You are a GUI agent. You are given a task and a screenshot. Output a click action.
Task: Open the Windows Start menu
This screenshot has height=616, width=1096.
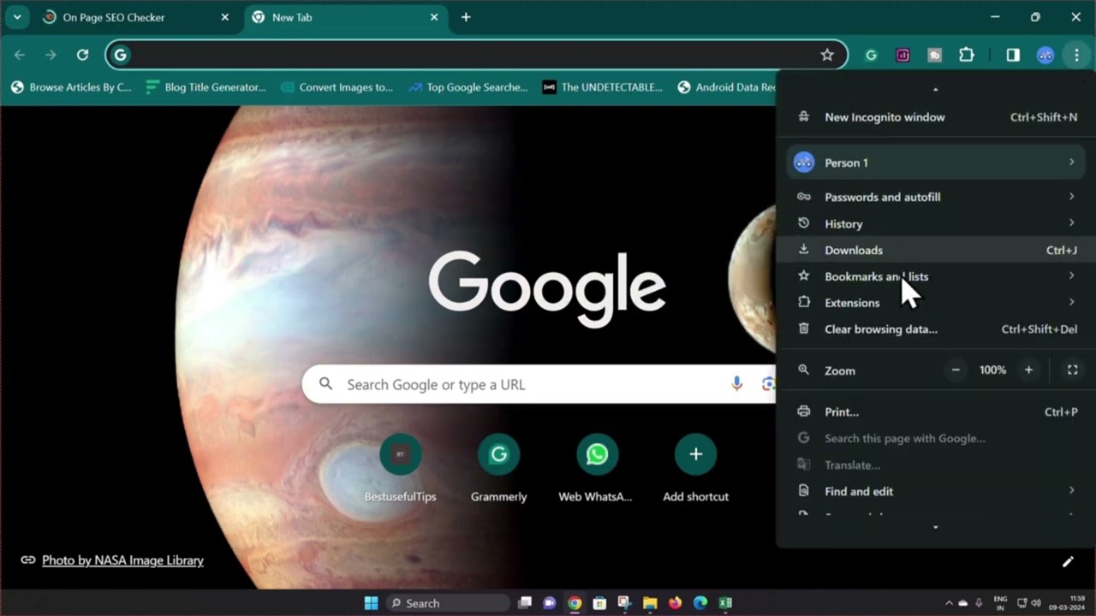[371, 603]
